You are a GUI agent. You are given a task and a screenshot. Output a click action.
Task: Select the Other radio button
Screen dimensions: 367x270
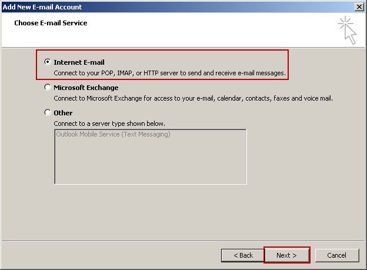(x=47, y=112)
